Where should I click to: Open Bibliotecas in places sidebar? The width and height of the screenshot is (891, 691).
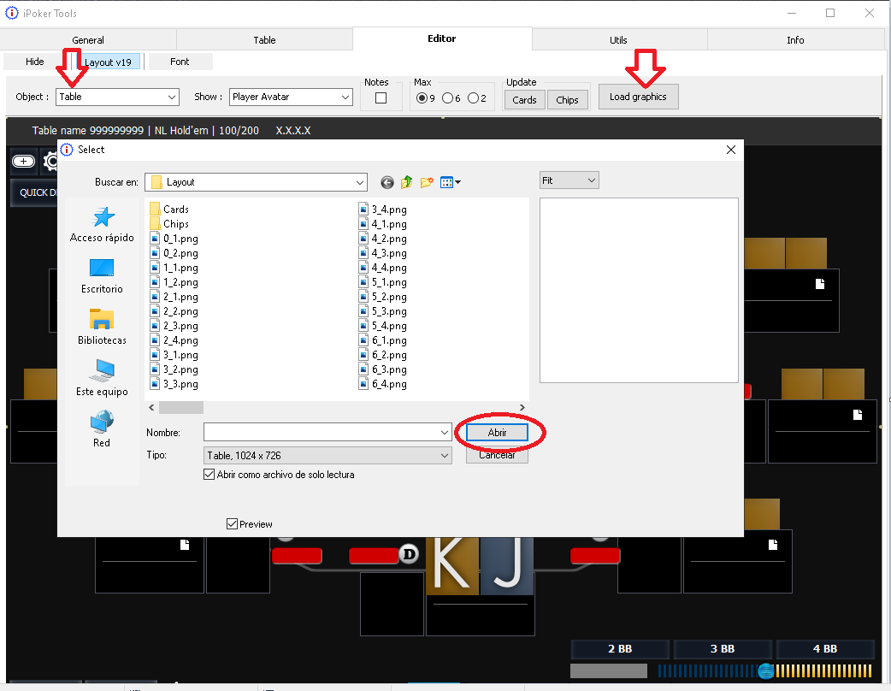pyautogui.click(x=103, y=328)
